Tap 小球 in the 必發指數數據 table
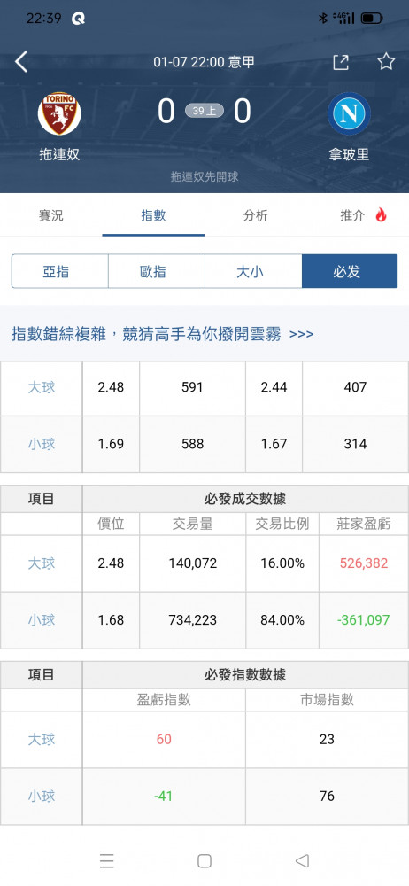Viewport: 409px width, 886px height. [42, 797]
